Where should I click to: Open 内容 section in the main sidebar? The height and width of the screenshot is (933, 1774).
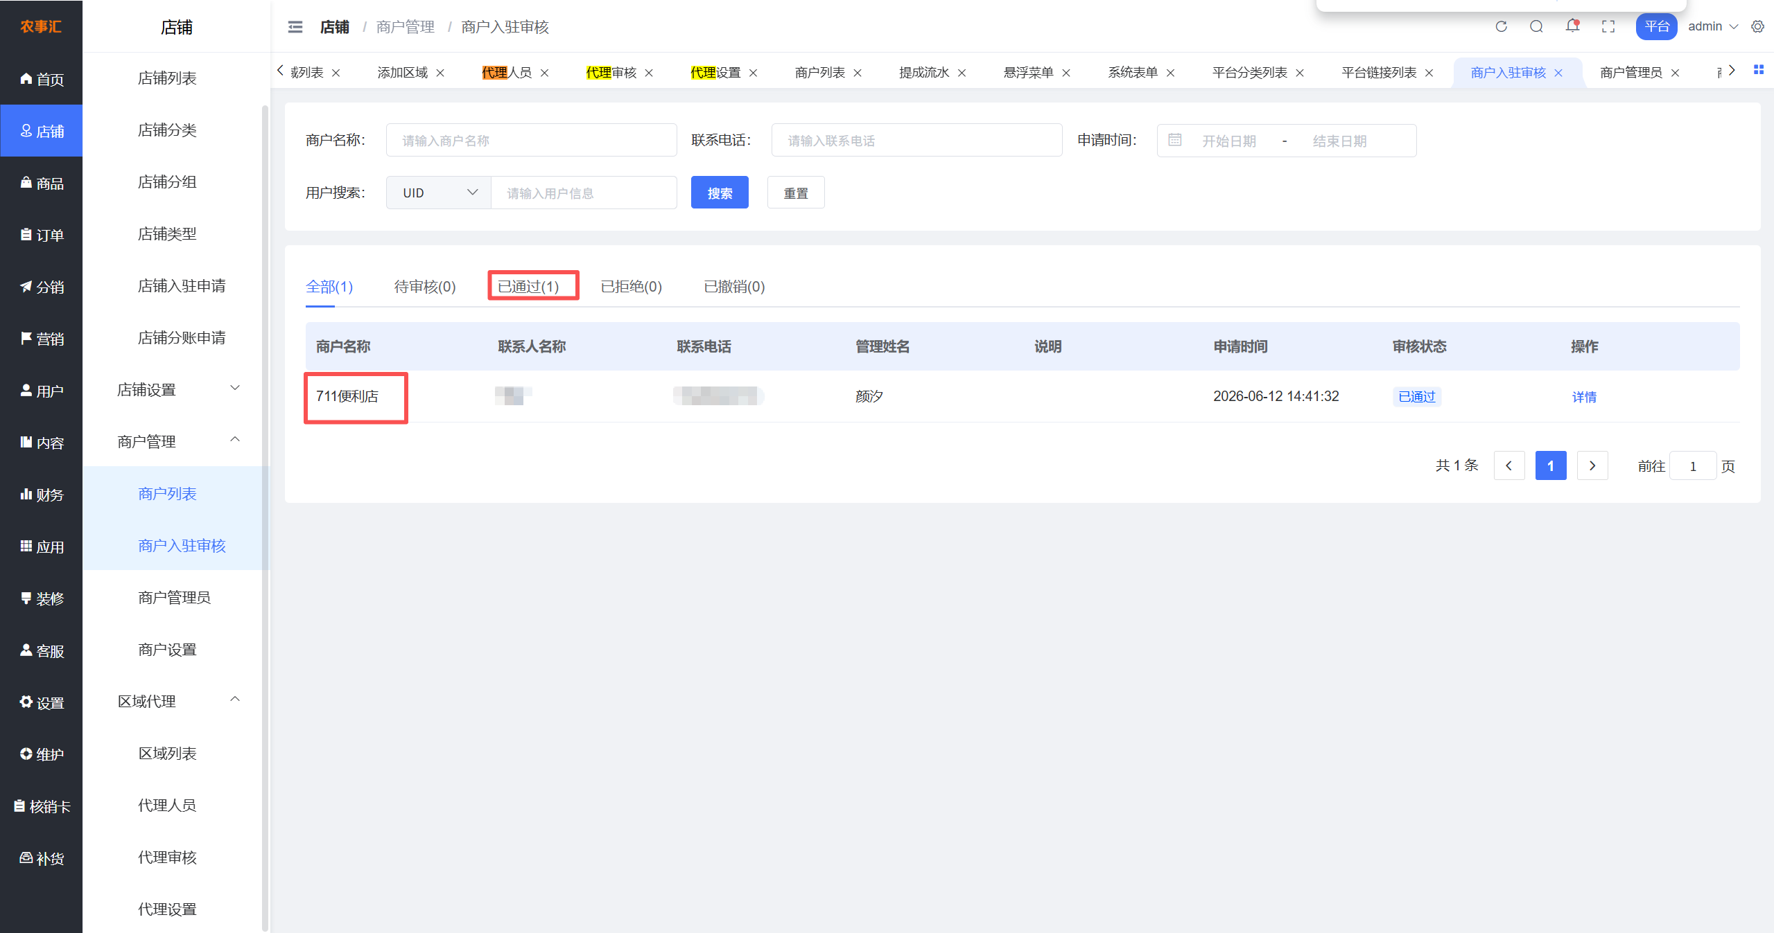click(x=42, y=443)
